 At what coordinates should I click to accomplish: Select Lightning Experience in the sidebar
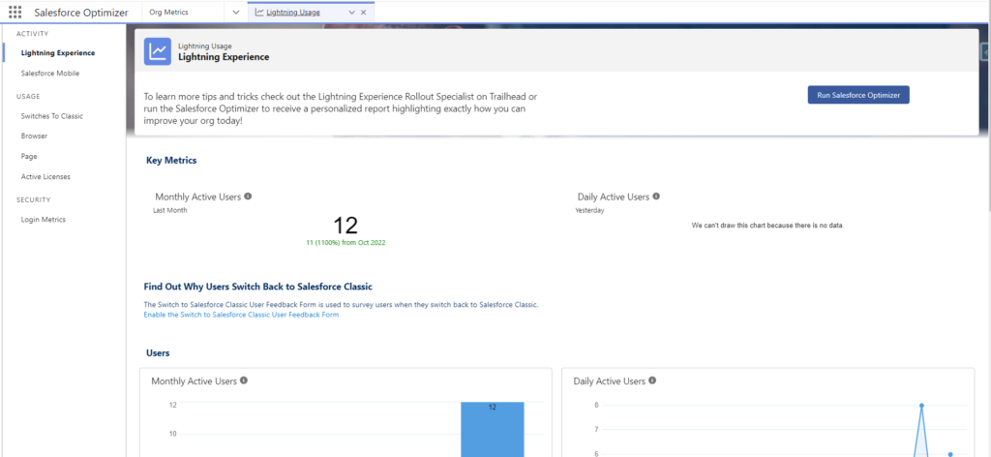coord(58,53)
